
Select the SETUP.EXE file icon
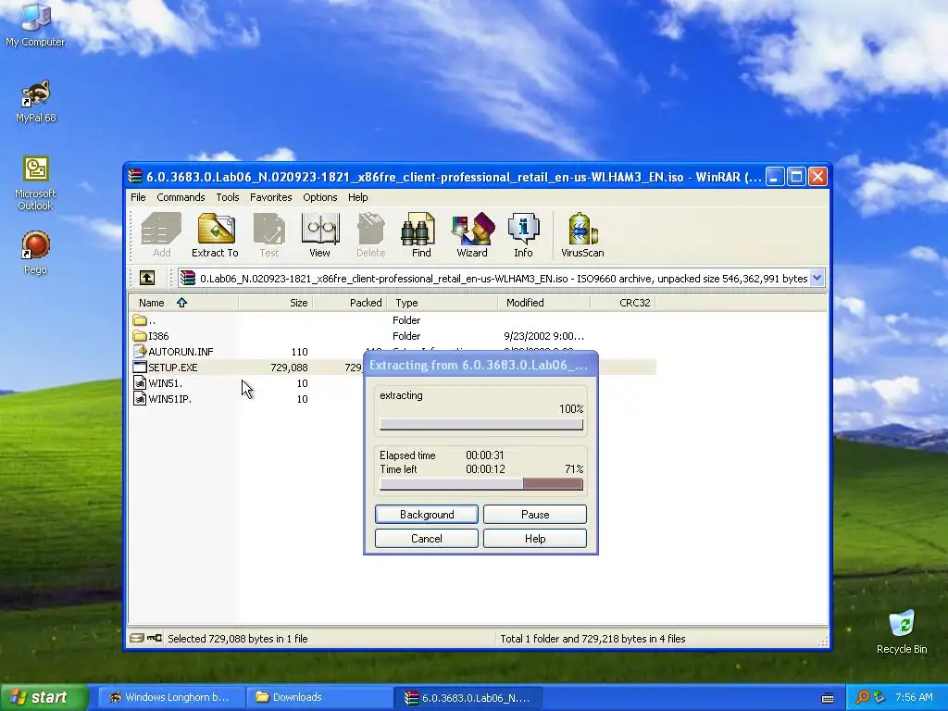click(x=140, y=368)
